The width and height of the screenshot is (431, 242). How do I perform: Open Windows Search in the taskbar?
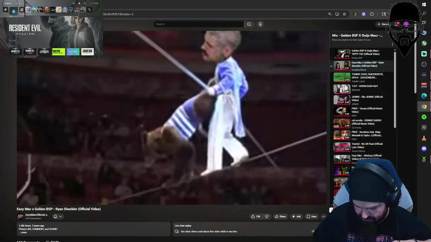(424, 14)
